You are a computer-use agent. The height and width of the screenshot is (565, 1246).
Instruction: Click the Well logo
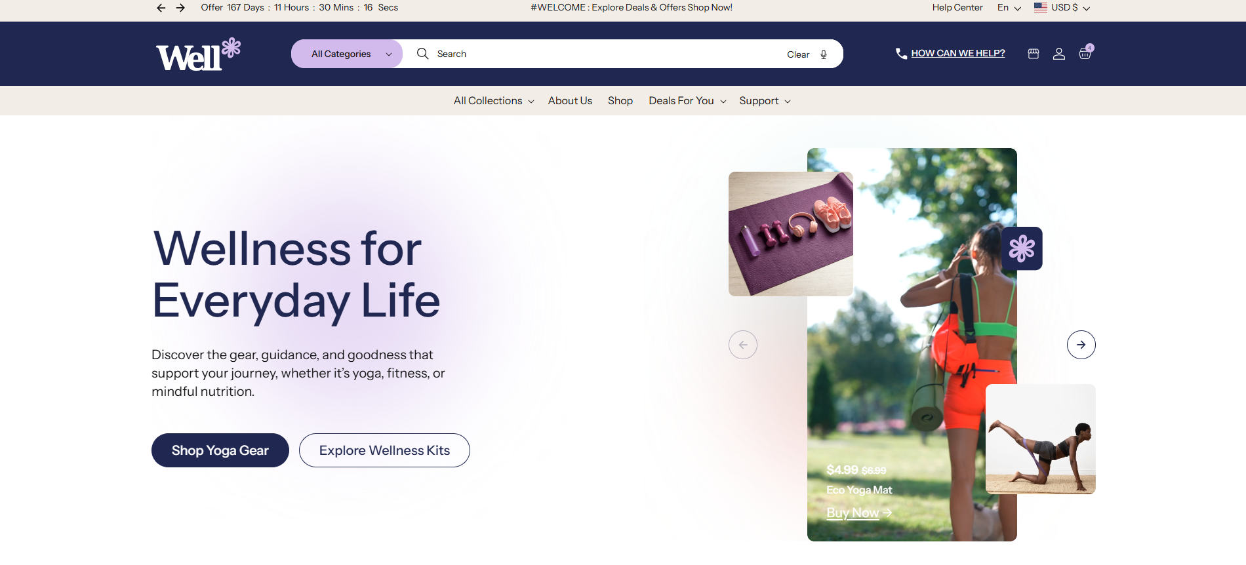pyautogui.click(x=198, y=54)
